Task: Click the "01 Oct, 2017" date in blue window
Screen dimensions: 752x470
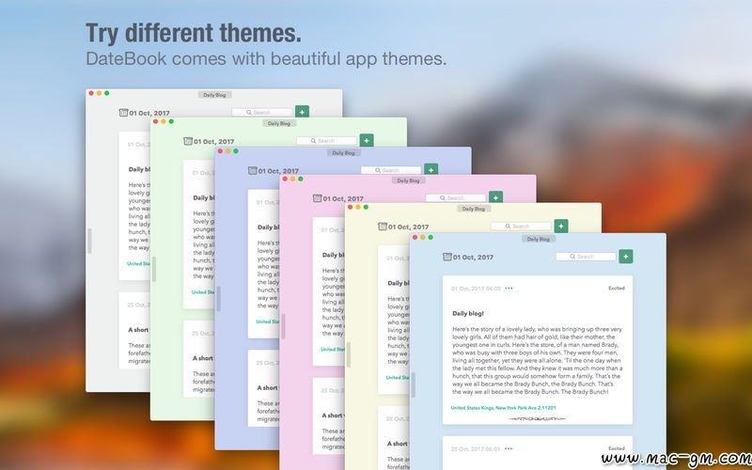Action: coord(473,258)
